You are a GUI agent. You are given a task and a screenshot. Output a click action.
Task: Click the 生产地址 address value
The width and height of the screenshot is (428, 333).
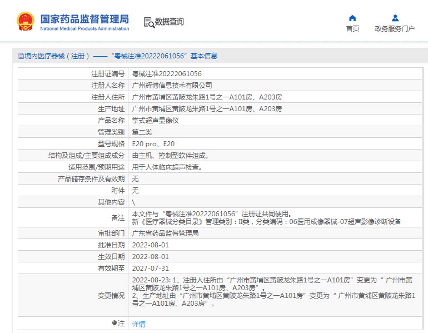(207, 109)
